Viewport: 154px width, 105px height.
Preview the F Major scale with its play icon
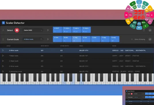(x=3, y=56)
